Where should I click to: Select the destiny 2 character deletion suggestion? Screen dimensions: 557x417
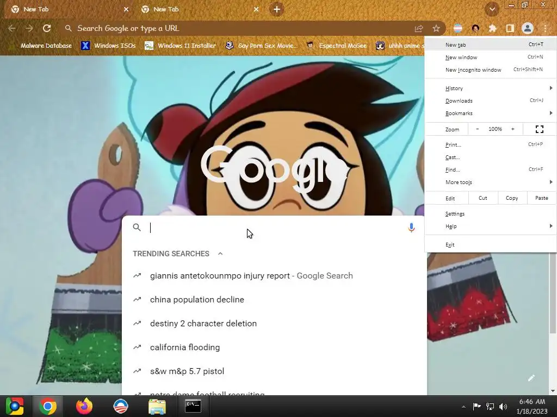click(274, 324)
